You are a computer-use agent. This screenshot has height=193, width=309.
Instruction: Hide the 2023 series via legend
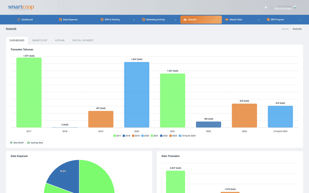(x=174, y=136)
